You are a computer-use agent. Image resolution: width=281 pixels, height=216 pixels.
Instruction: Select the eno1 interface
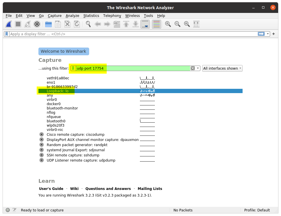point(140,83)
